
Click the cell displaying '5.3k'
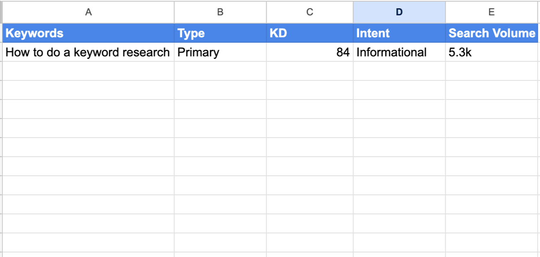[x=492, y=52]
